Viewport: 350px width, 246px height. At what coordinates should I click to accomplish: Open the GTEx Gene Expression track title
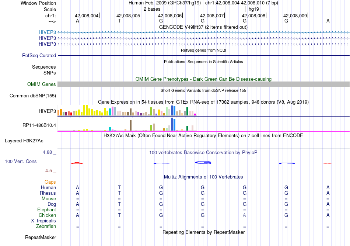tap(203, 102)
